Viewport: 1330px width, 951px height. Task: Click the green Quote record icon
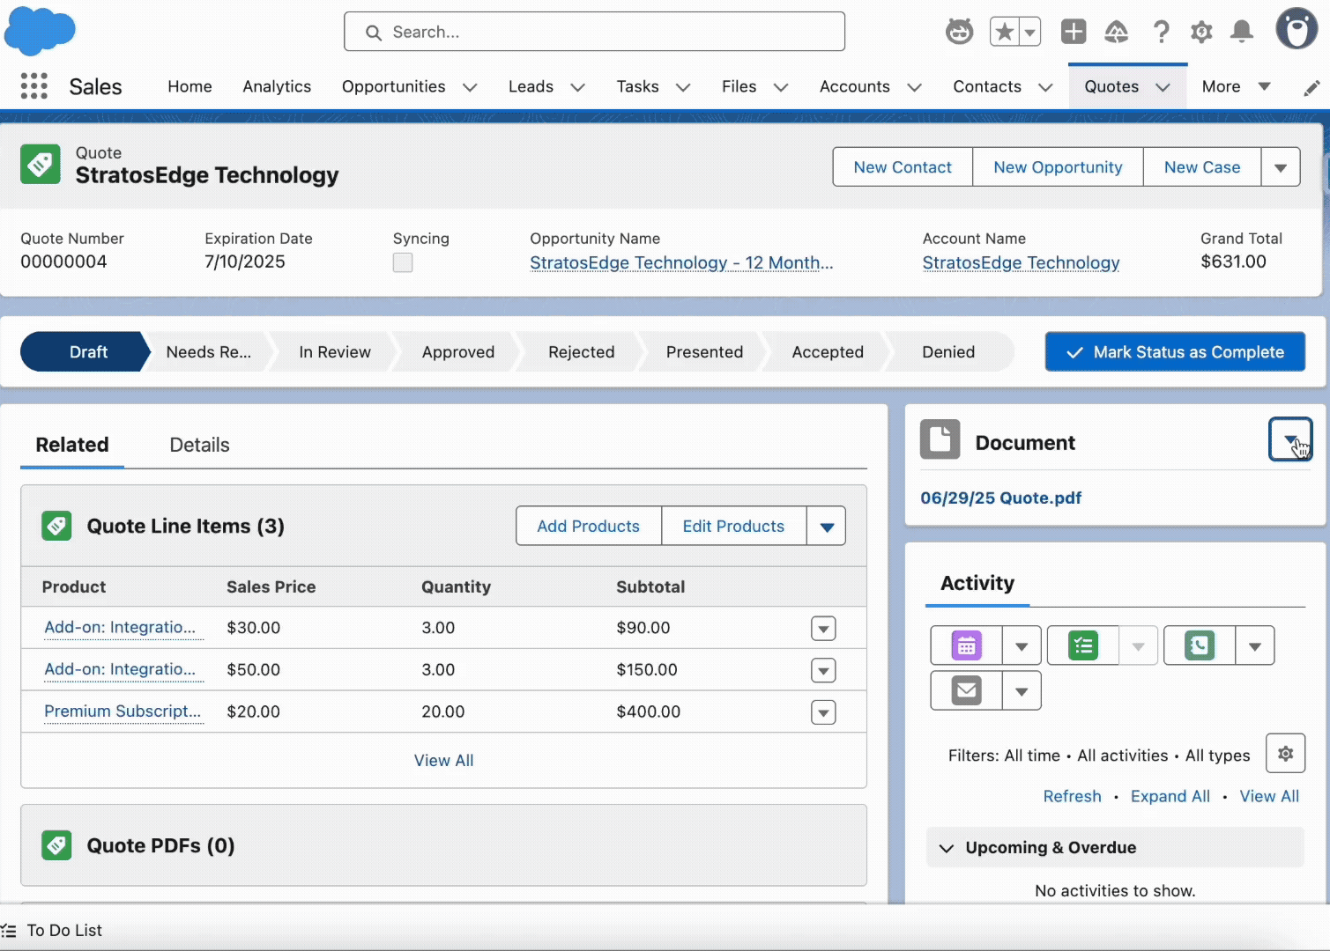pos(41,165)
